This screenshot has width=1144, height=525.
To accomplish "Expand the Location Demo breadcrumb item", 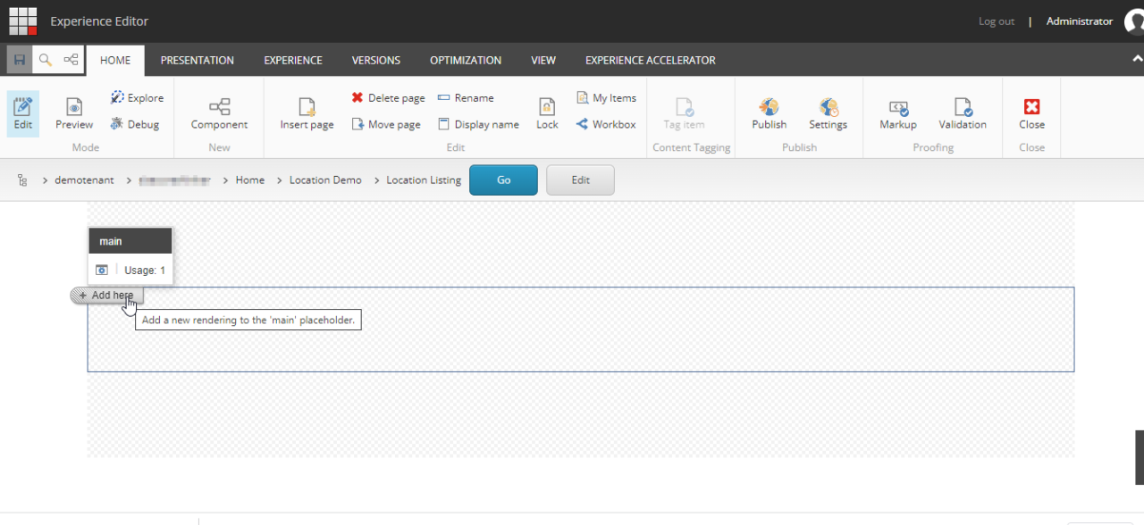I will (325, 180).
